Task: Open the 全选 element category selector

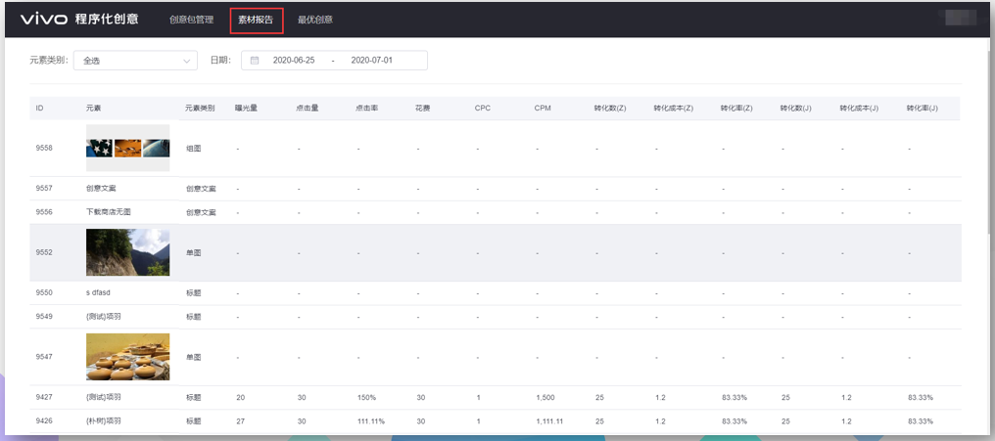Action: click(134, 61)
